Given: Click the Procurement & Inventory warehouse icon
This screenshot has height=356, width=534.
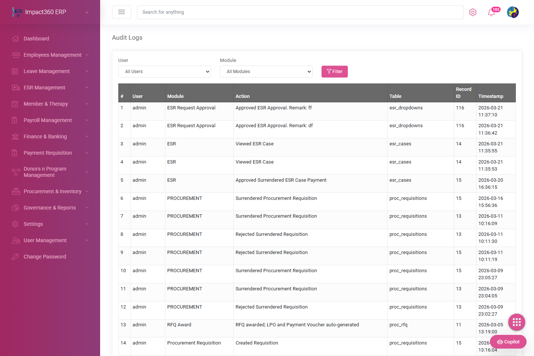Looking at the screenshot, I should pos(16,191).
